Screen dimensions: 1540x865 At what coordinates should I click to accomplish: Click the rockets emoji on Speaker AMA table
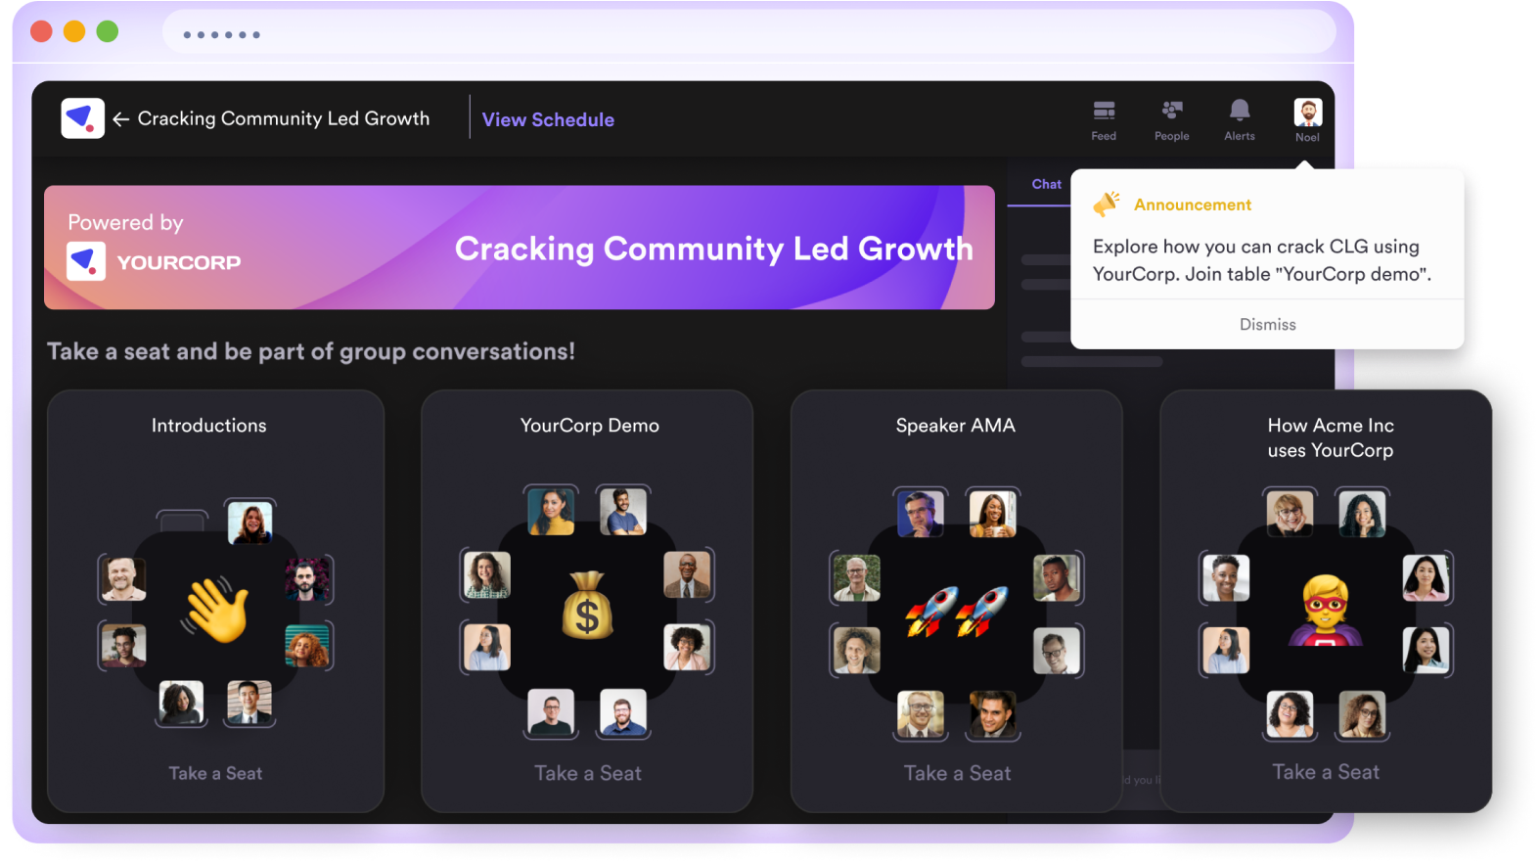(x=956, y=612)
